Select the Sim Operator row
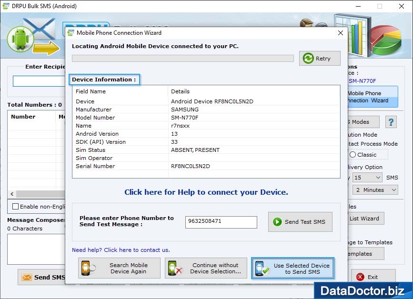413x299 pixels. tap(206, 158)
